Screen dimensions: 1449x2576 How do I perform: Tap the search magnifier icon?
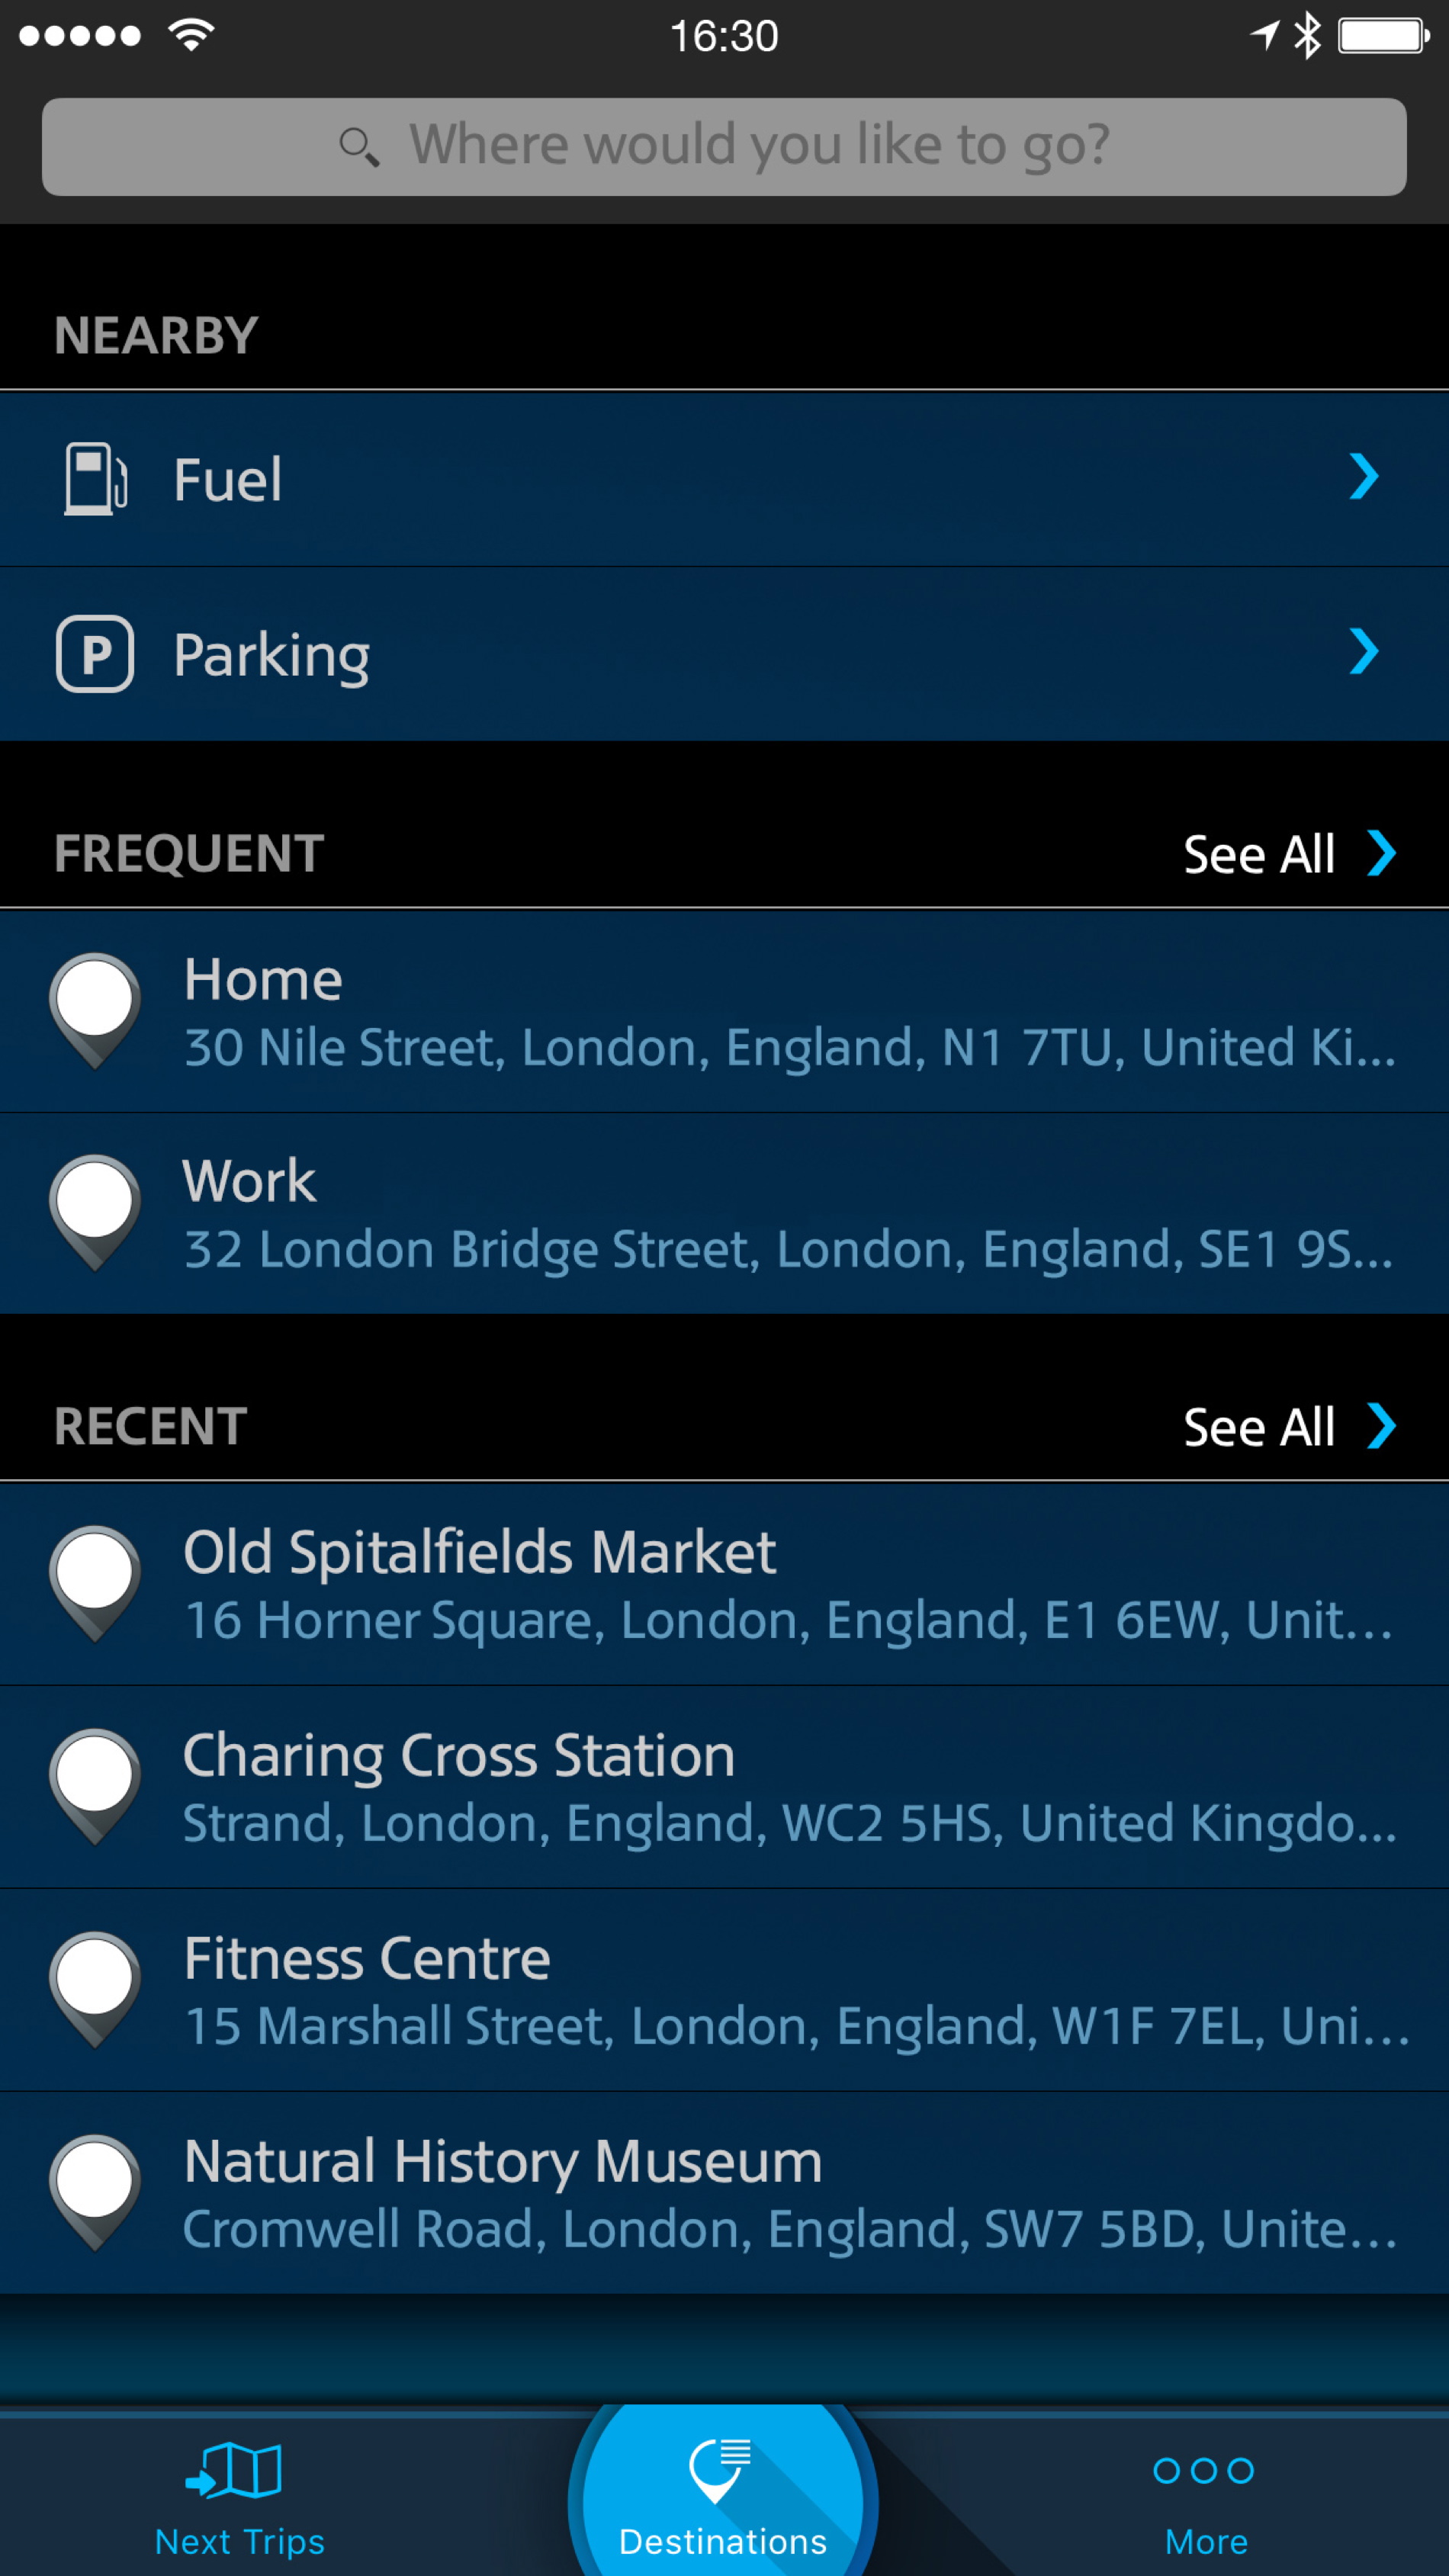pyautogui.click(x=358, y=147)
